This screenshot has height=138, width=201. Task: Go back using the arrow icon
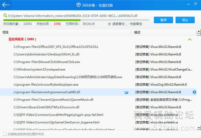[6, 5]
